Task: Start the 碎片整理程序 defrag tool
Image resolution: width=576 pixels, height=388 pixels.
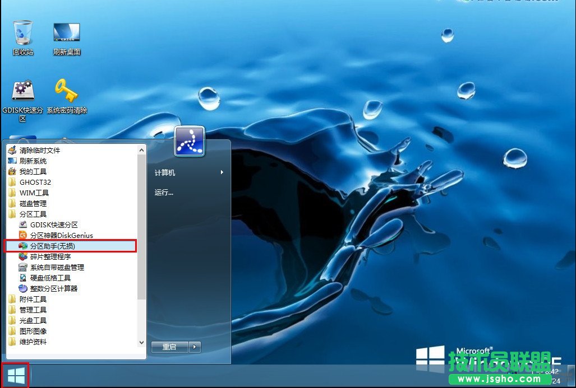Action: 50,256
